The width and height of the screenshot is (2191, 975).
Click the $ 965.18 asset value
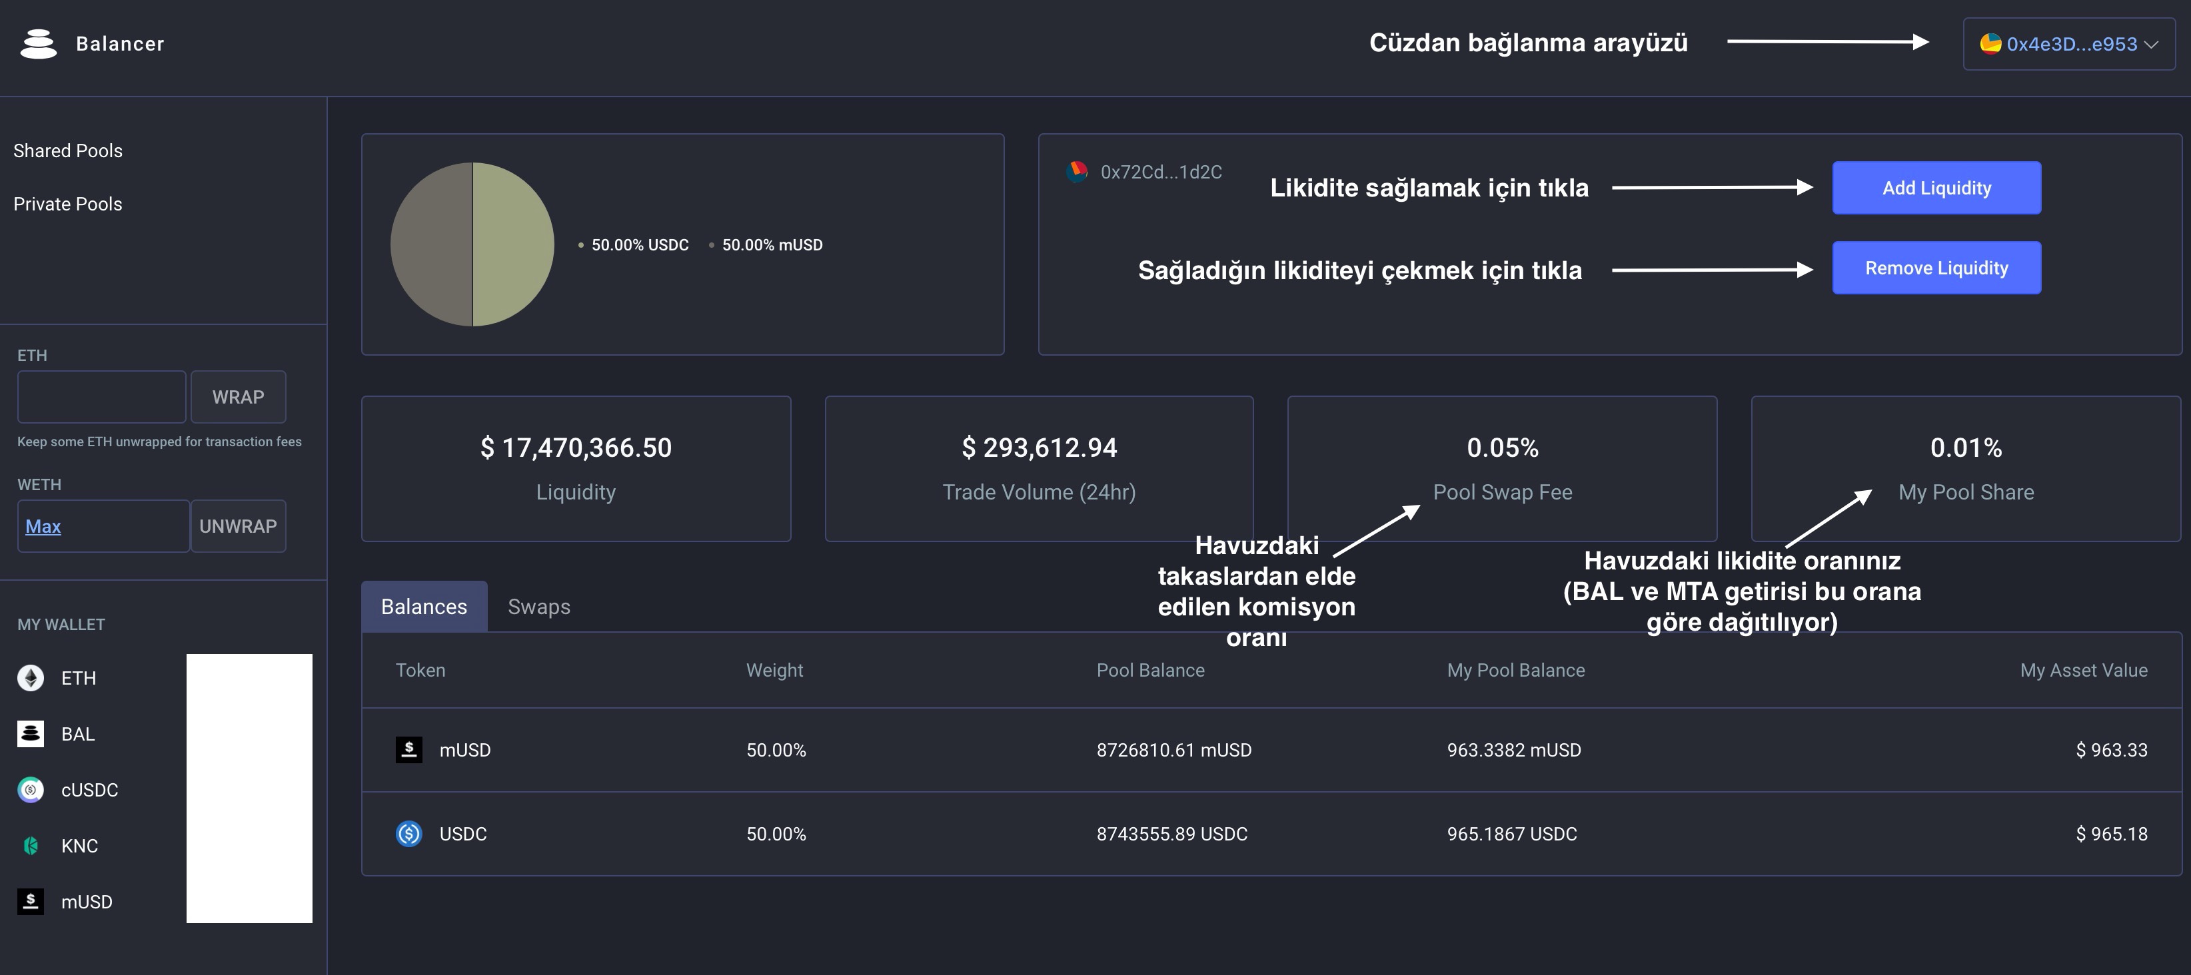click(x=2112, y=833)
